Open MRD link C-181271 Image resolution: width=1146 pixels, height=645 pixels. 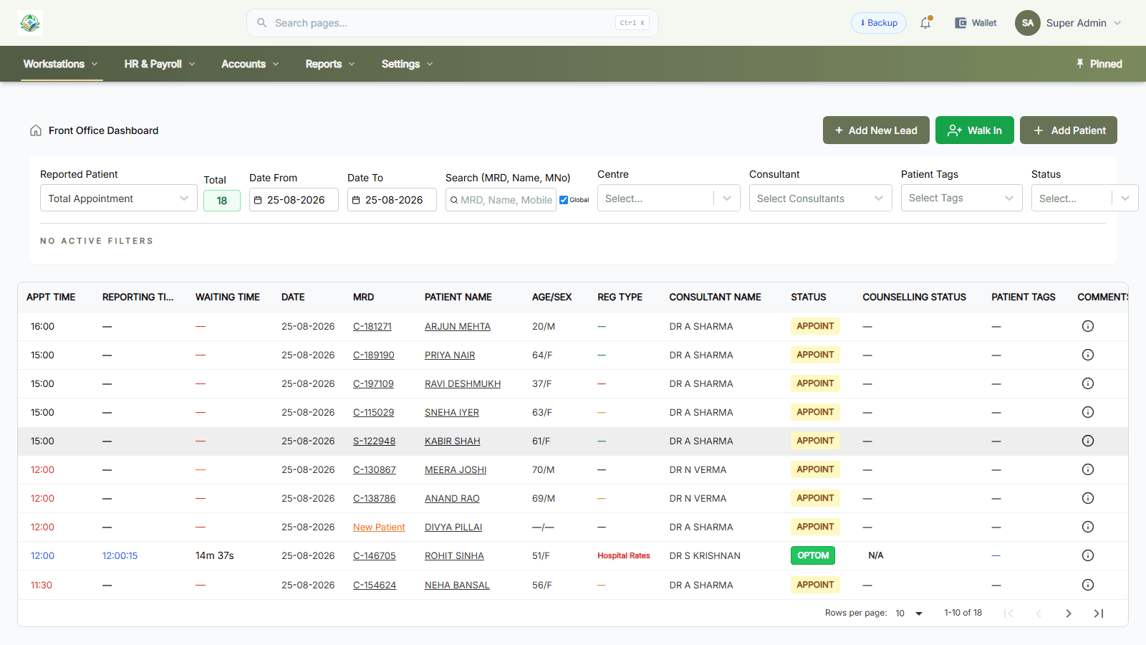coord(372,326)
